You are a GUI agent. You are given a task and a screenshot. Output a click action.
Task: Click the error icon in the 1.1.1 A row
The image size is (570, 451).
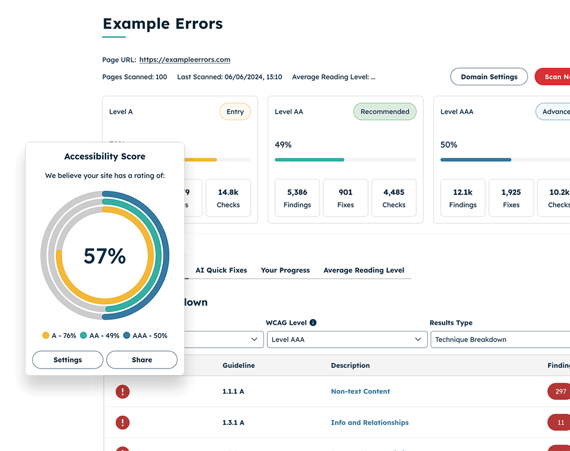click(123, 391)
